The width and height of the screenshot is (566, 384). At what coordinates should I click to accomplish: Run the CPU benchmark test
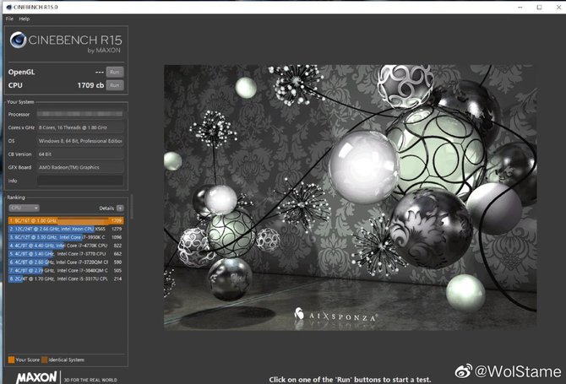point(115,85)
